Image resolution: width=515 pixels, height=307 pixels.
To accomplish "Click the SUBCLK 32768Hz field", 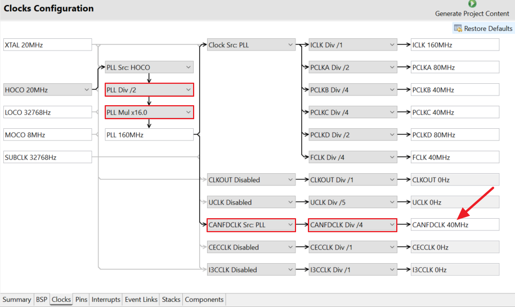I will [x=47, y=157].
